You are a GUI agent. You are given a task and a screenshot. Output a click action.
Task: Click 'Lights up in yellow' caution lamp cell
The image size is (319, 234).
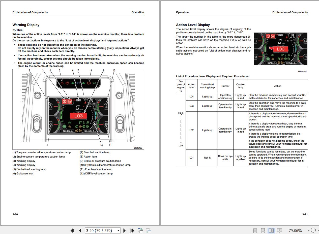click(241, 158)
